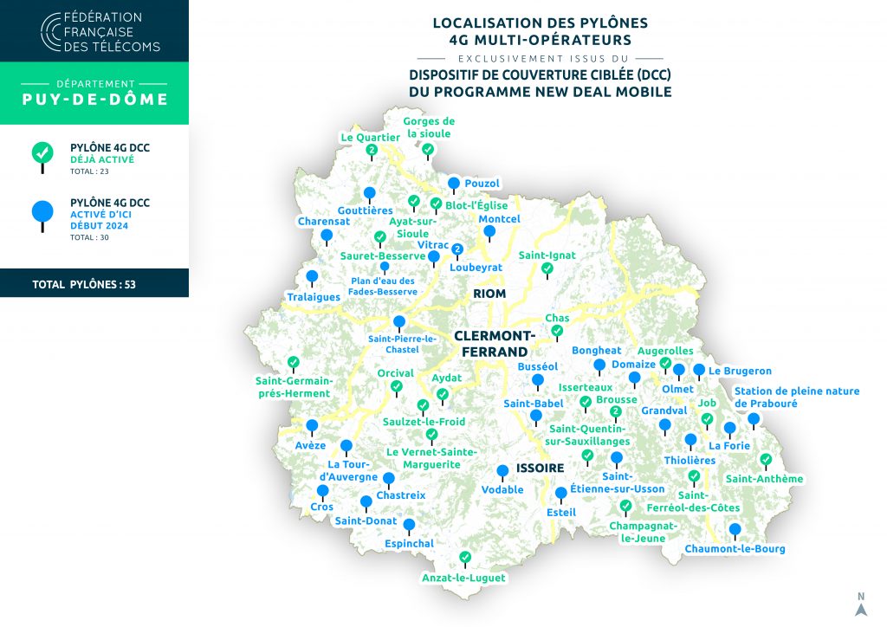Select the Chaumont-le-Bourg blue pin
The image size is (887, 627).
point(735,532)
